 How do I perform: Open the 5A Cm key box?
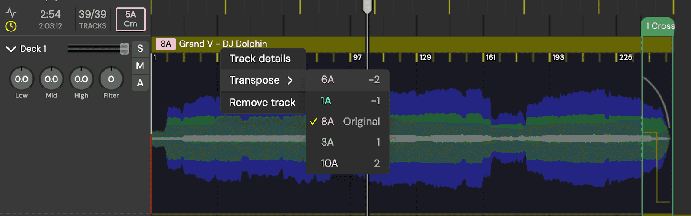point(130,19)
